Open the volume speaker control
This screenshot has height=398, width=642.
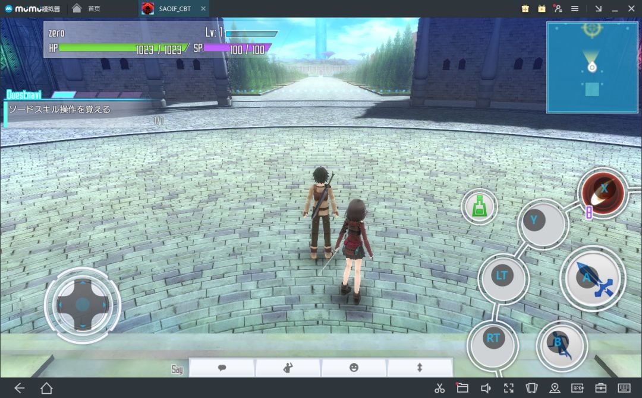tap(486, 388)
